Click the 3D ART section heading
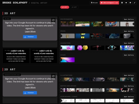The height and width of the screenshot is (104, 139). click(10, 13)
